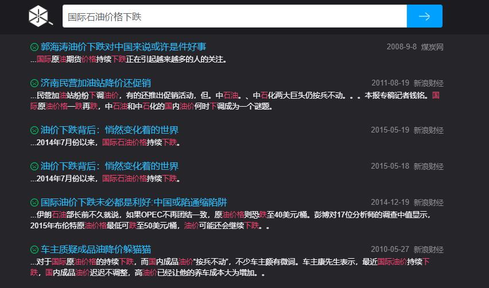Click the sentiment icon beside 济南民营加油站降价还促销

34,83
